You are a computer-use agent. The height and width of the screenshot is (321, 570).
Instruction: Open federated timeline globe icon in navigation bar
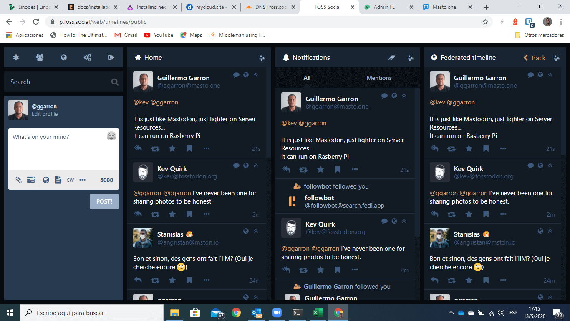pyautogui.click(x=63, y=58)
